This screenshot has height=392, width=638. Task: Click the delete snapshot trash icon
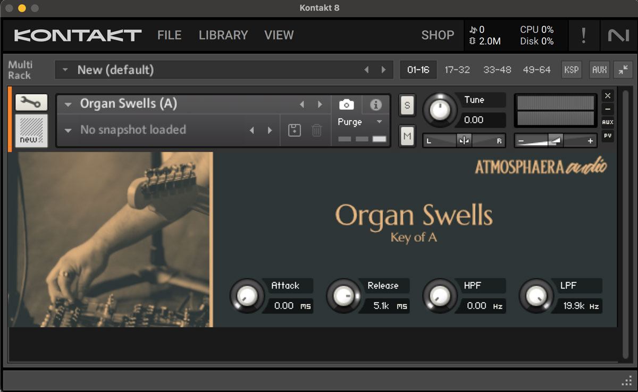coord(316,130)
